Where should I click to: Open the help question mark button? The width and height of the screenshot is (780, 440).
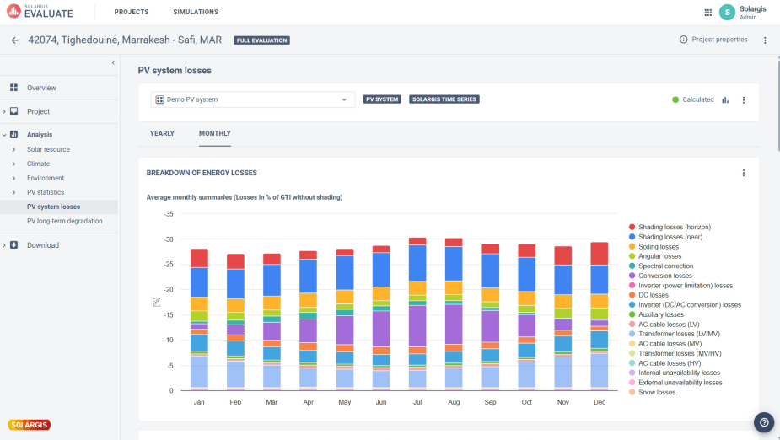[x=764, y=422]
